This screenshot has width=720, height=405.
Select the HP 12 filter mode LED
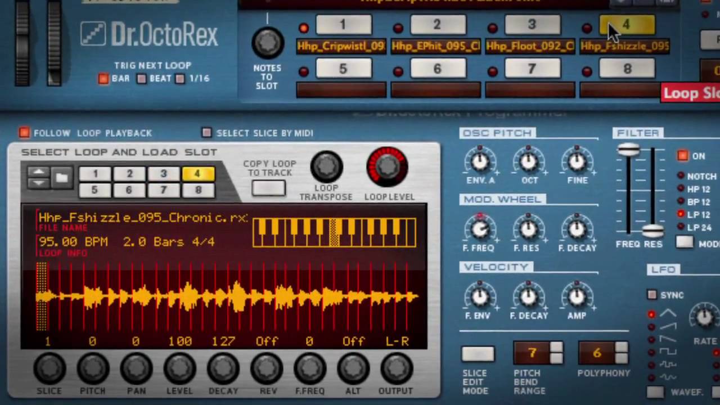[681, 189]
